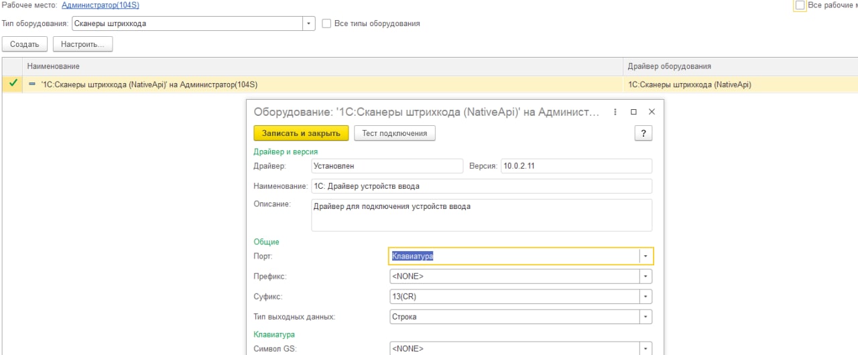Image resolution: width=858 pixels, height=355 pixels.
Task: Close the equipment settings dialog
Action: [x=652, y=113]
